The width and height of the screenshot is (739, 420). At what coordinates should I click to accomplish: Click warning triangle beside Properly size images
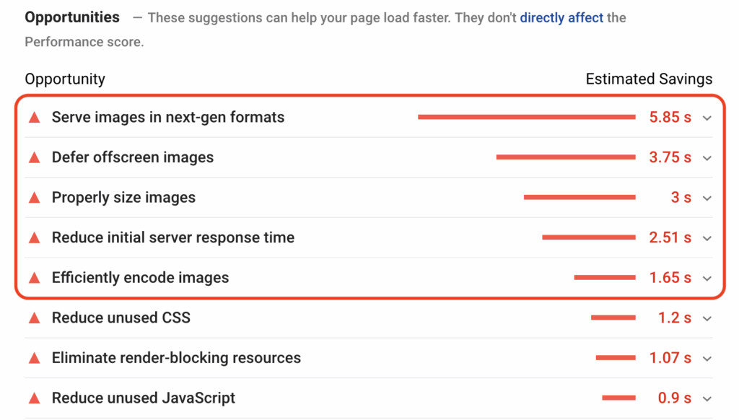[x=34, y=198]
